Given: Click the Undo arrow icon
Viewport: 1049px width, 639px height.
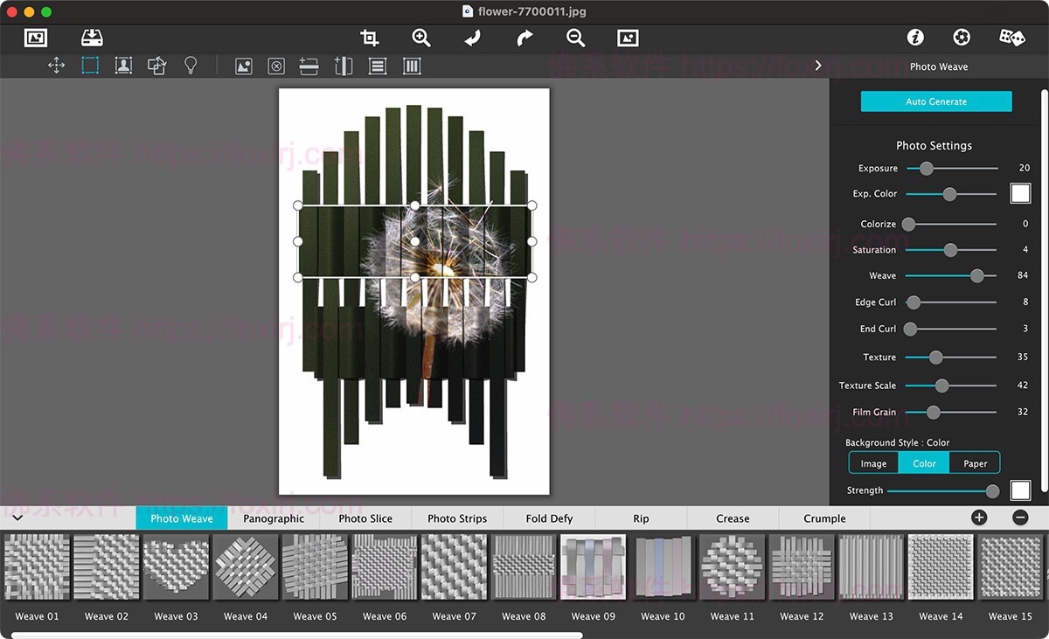Looking at the screenshot, I should tap(472, 38).
